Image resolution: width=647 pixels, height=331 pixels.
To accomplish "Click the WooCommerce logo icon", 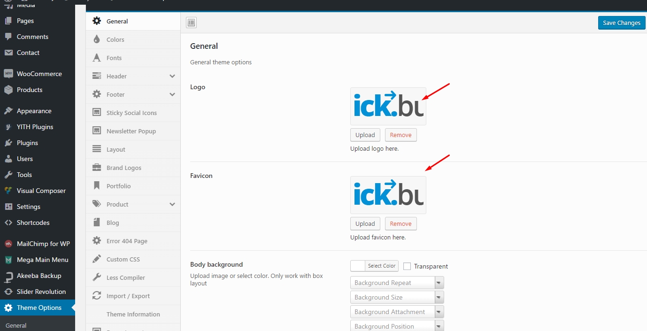I will [8, 74].
